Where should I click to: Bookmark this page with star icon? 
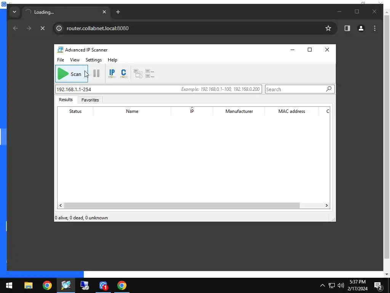[328, 28]
